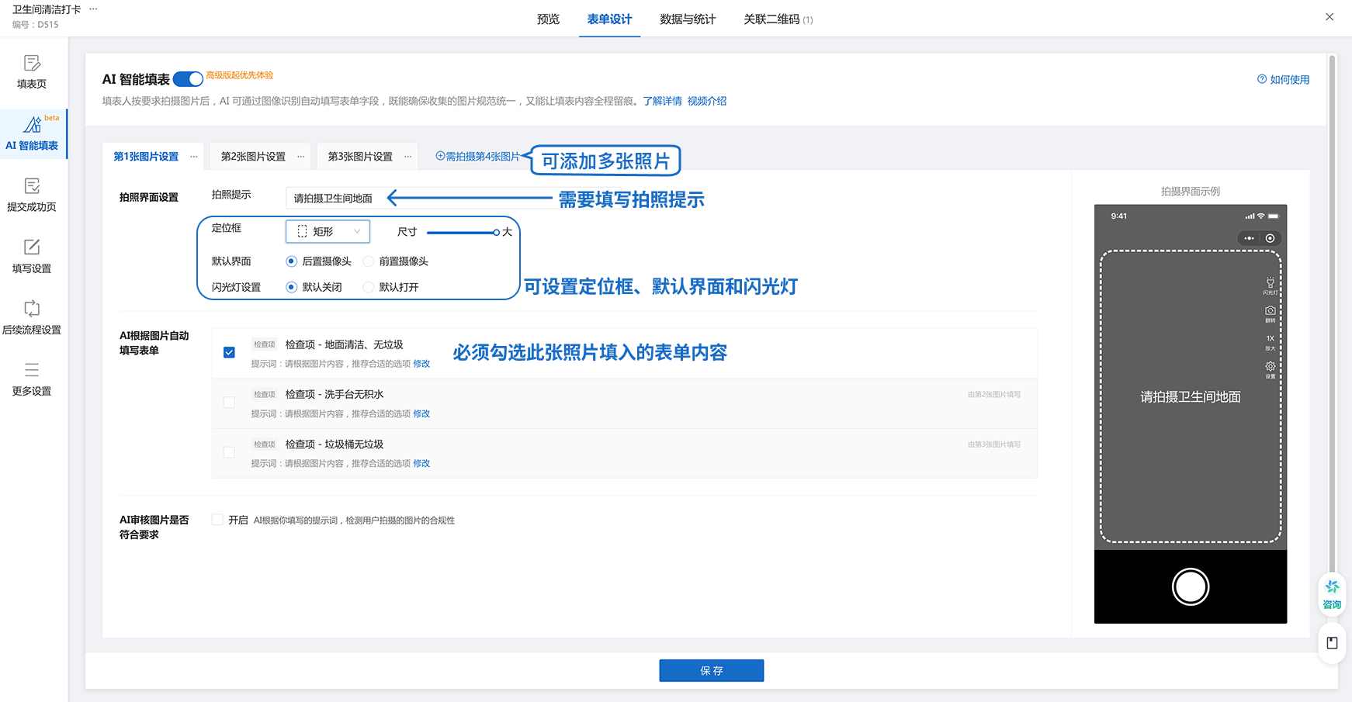Click the 由第2张图片填写 note

[993, 395]
